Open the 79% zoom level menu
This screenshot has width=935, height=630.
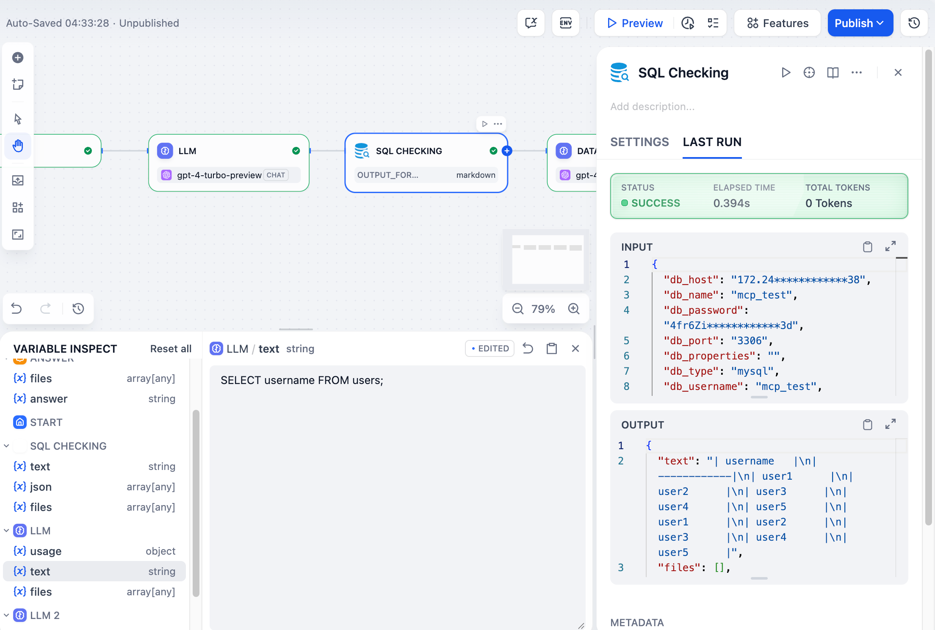click(543, 309)
